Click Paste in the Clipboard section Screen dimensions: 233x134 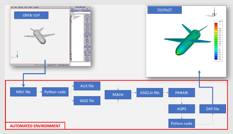click(87, 20)
